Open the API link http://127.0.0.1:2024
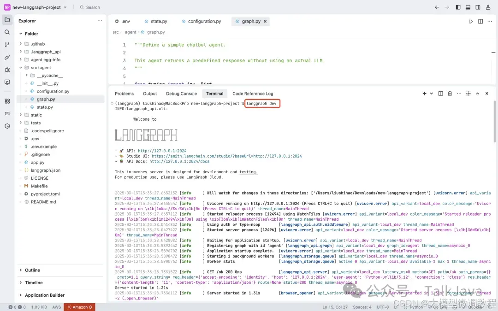 click(x=162, y=151)
